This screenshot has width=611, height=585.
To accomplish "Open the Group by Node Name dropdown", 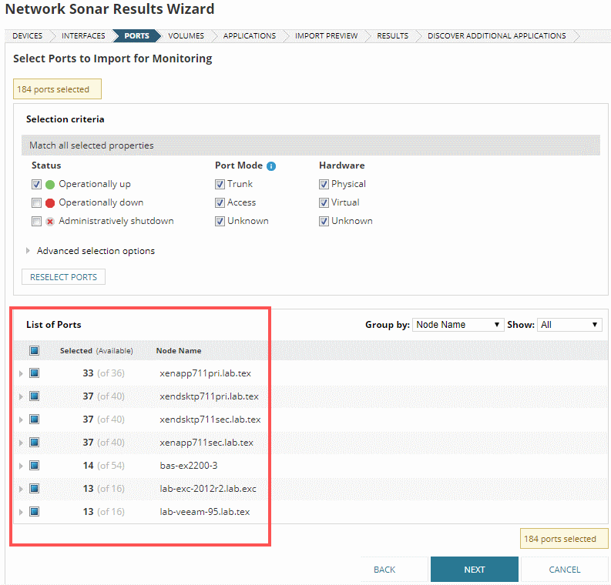I will 458,325.
